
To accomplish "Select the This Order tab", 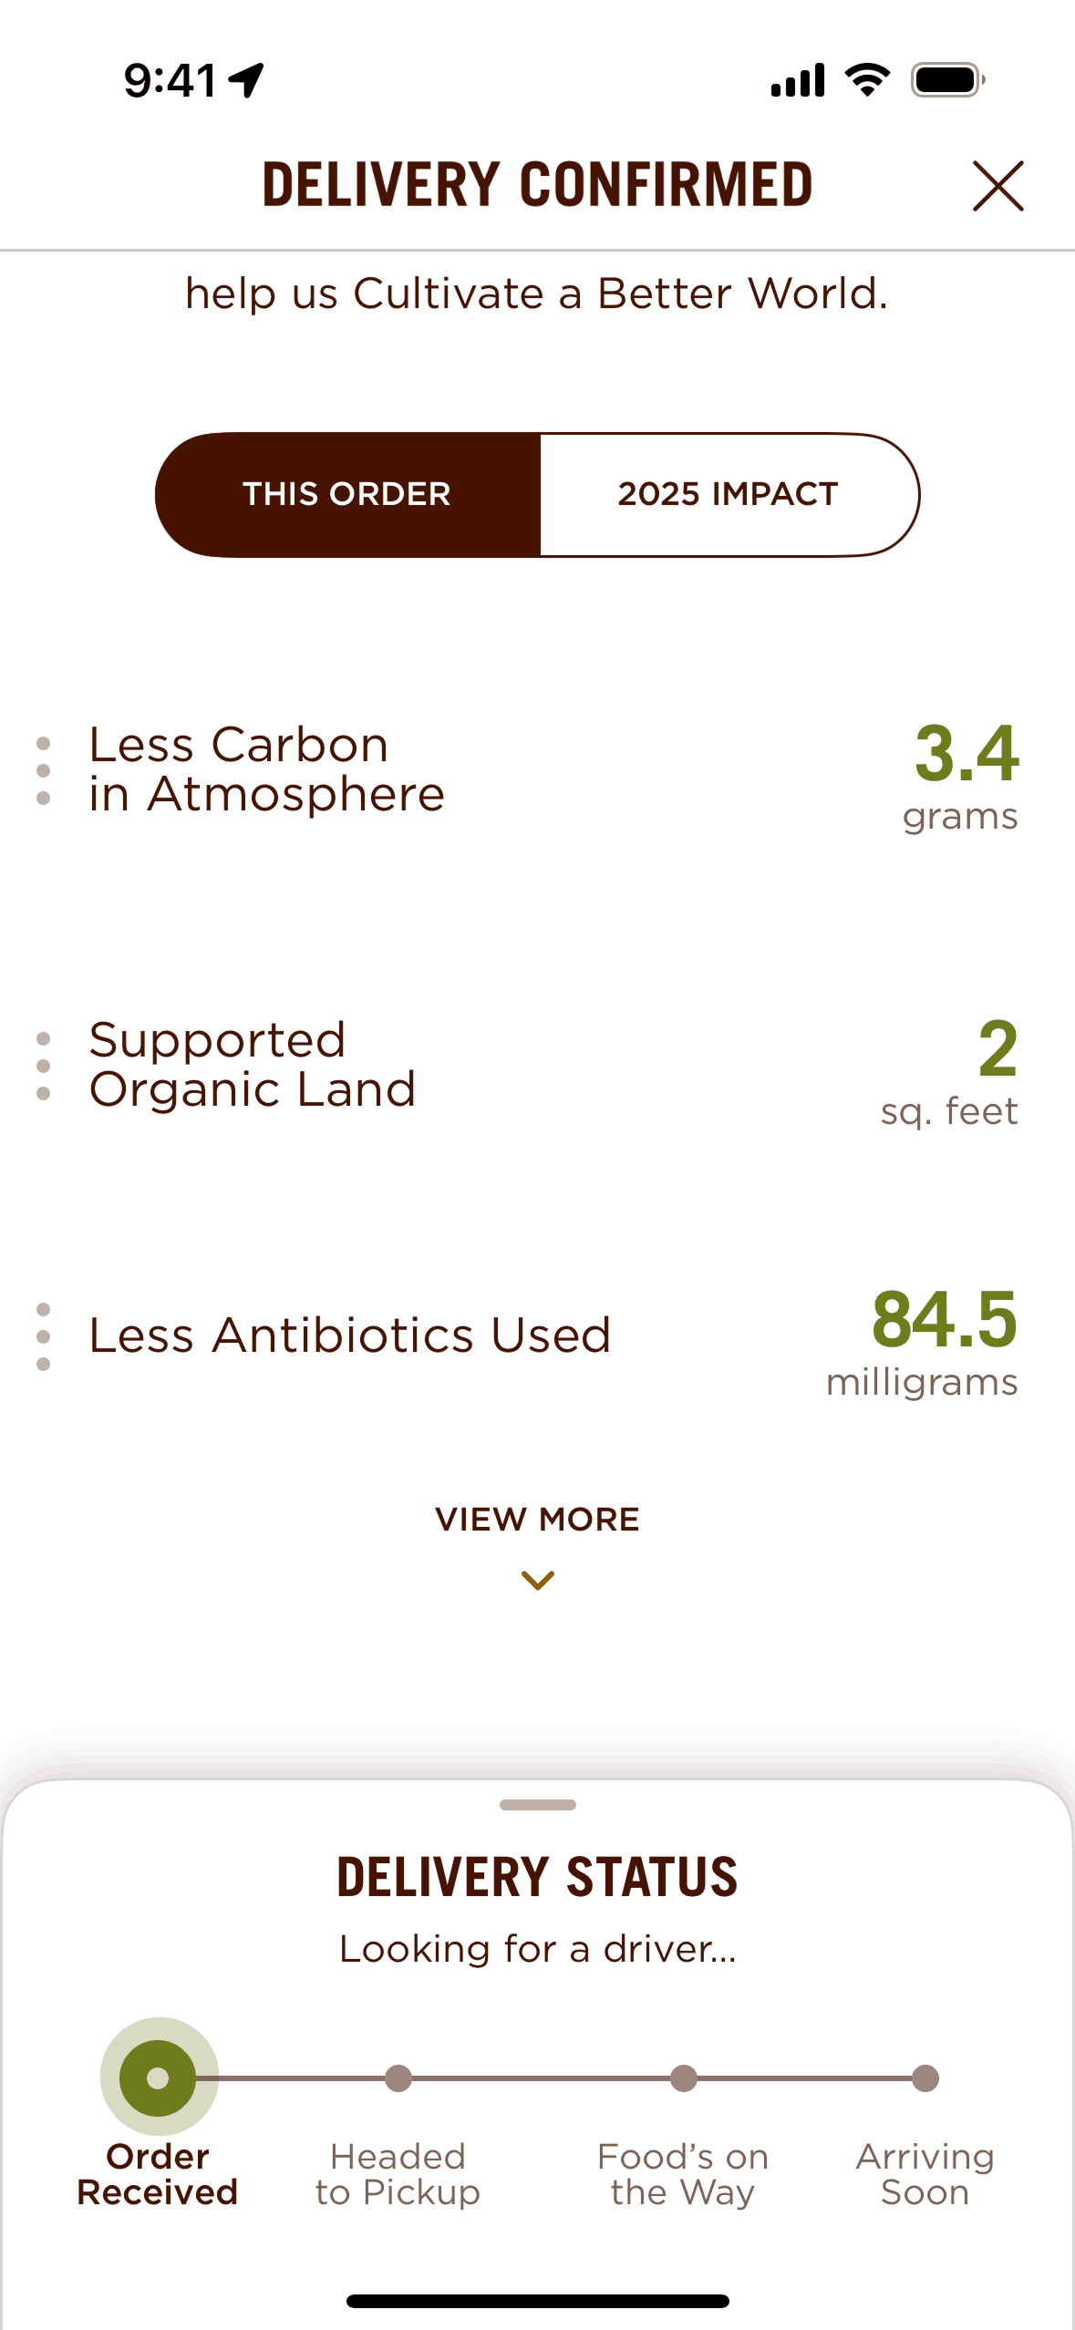I will [x=347, y=494].
